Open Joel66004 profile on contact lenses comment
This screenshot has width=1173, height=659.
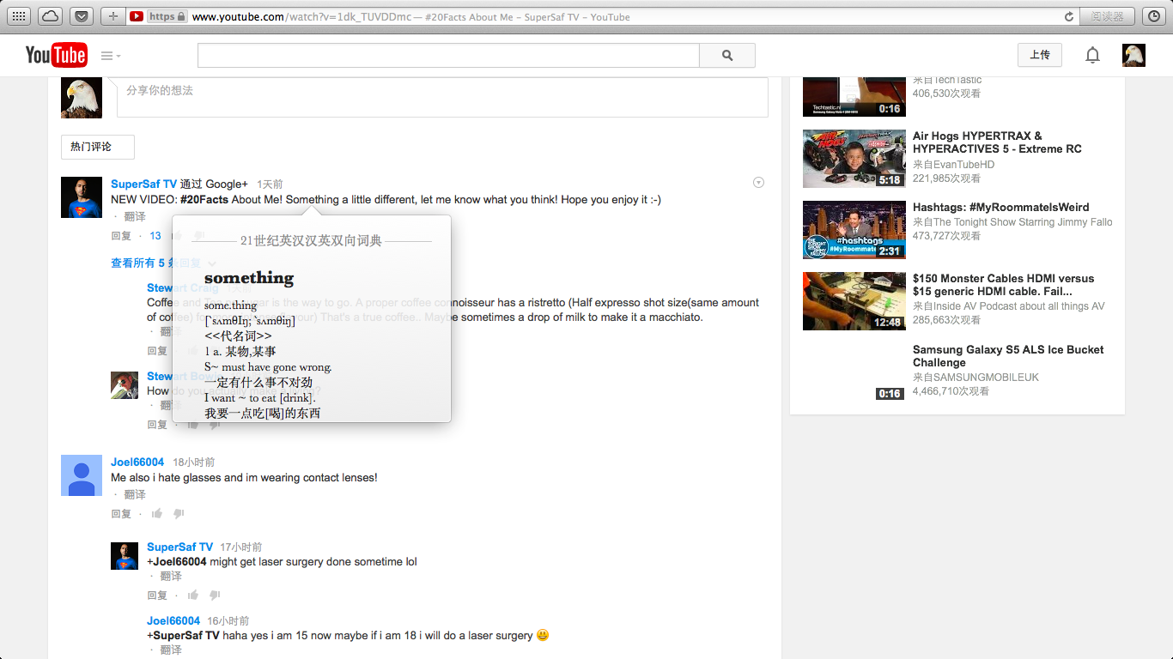[x=137, y=462]
